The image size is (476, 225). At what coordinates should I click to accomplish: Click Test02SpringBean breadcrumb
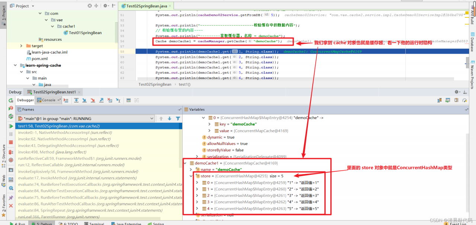(x=155, y=85)
